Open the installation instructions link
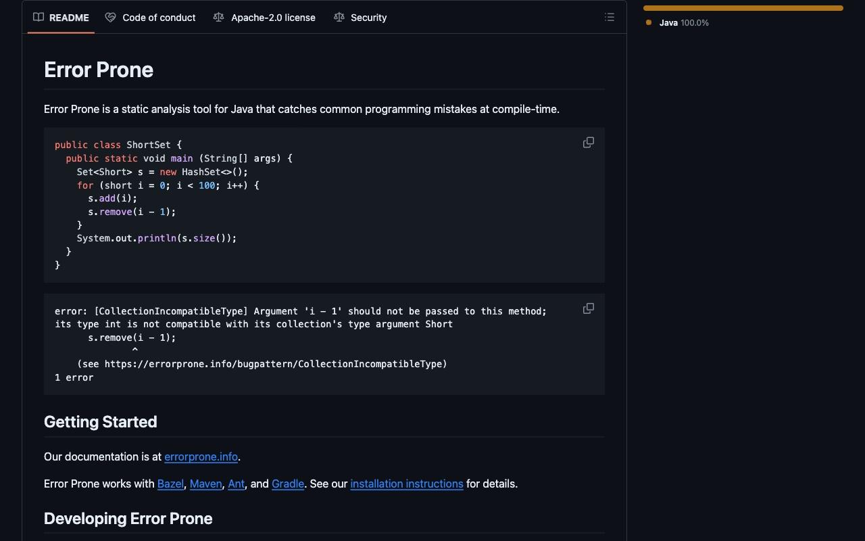 click(x=407, y=484)
